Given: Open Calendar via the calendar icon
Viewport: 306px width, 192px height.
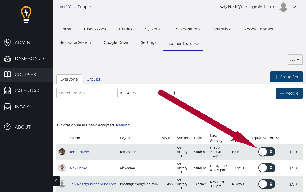Looking at the screenshot, I should pyautogui.click(x=8, y=91).
